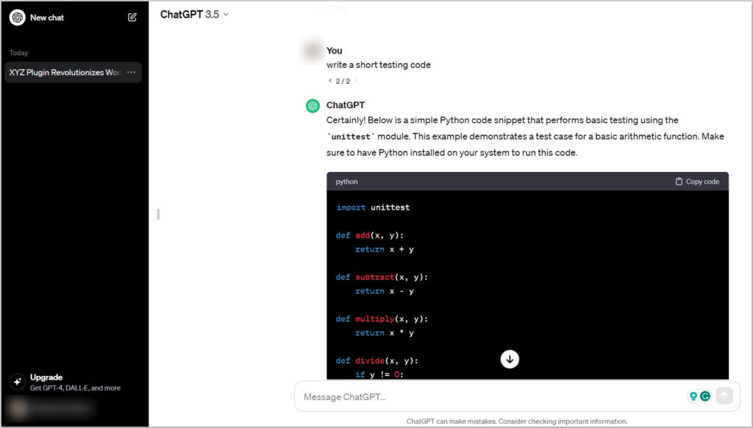Click the 'return x * y' line
Screen dimensions: 753x428
coord(384,333)
